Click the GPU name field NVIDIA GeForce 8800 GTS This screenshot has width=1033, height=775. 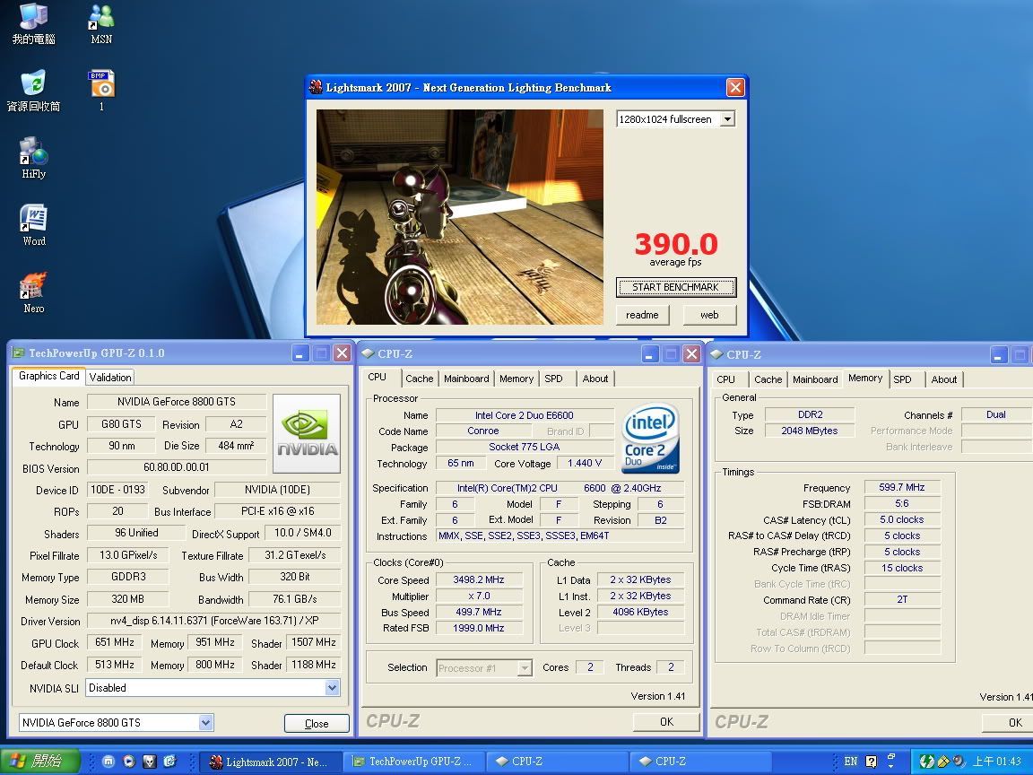click(x=177, y=401)
